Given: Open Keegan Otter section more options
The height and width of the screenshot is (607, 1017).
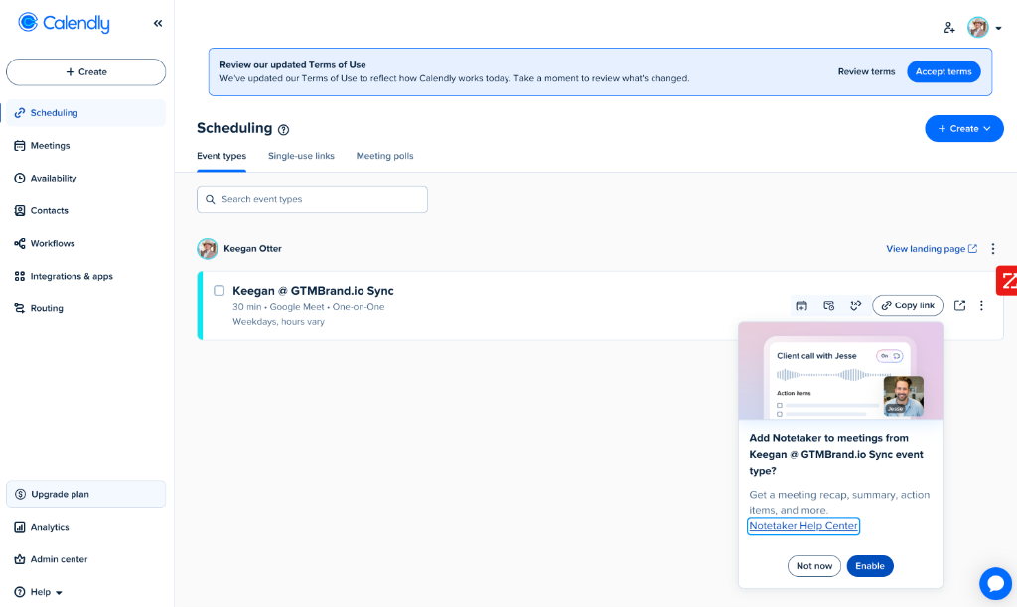Looking at the screenshot, I should (992, 249).
